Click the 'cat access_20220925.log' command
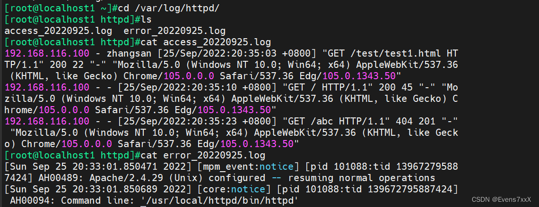Image resolution: width=539 pixels, height=207 pixels. 206,42
